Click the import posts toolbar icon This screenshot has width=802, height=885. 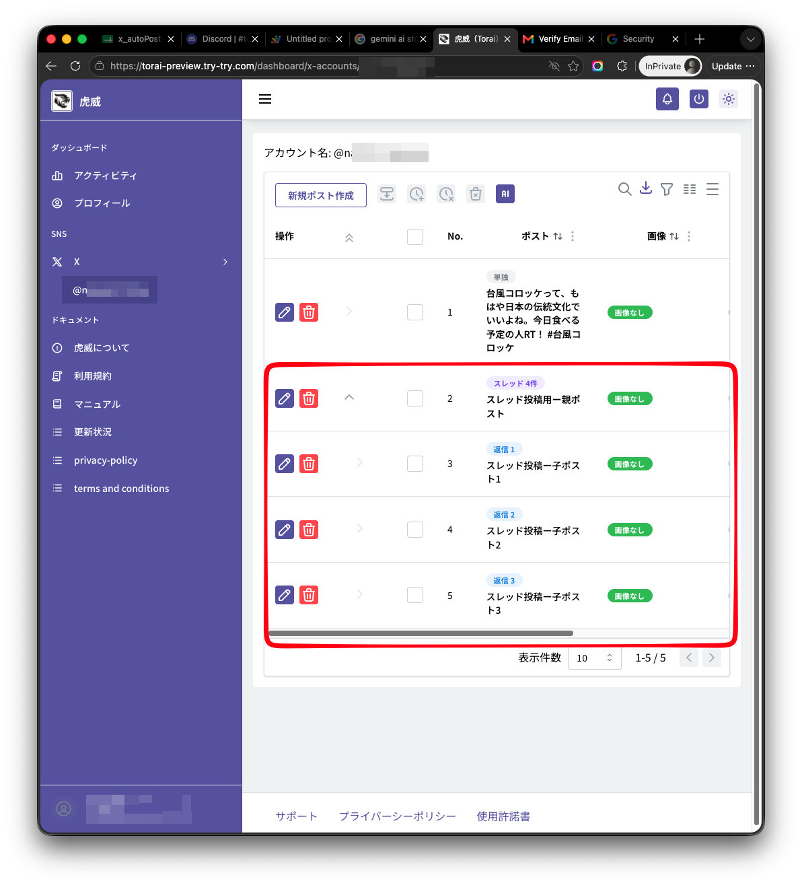tap(387, 194)
